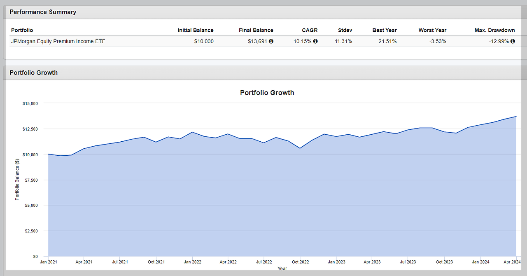Click the $15,000 y-axis label
The image size is (527, 276).
coord(30,103)
